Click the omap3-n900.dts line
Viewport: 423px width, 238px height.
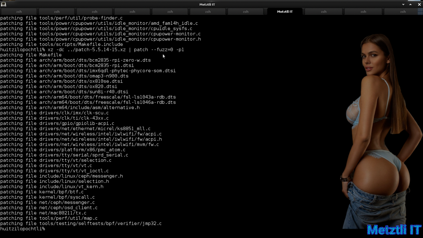64,76
